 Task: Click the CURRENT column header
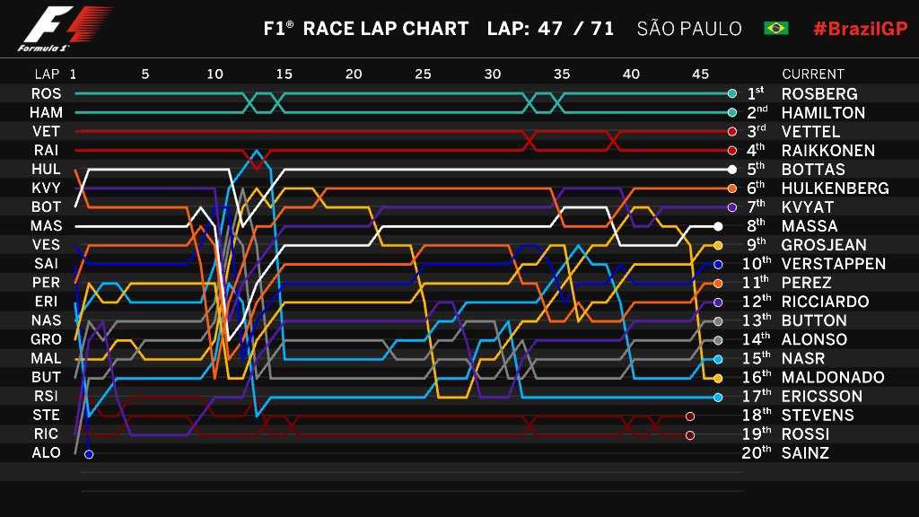pos(813,74)
